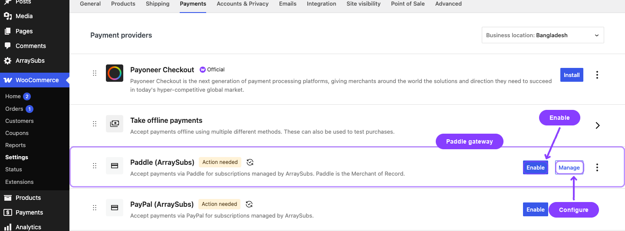The height and width of the screenshot is (231, 625).
Task: Switch to the Products settings tab
Action: 123,4
